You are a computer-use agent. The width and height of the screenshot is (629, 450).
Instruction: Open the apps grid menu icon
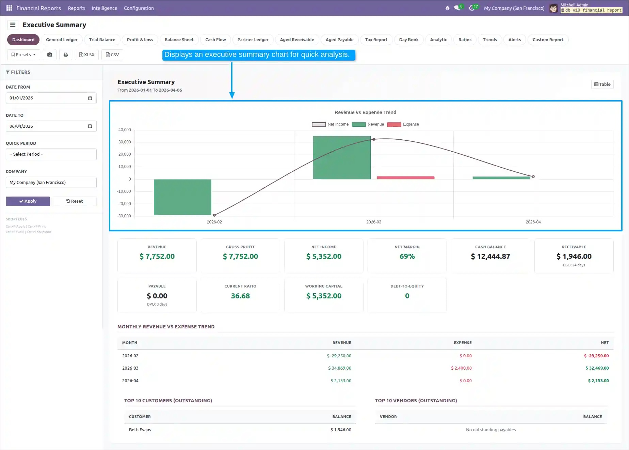[9, 8]
